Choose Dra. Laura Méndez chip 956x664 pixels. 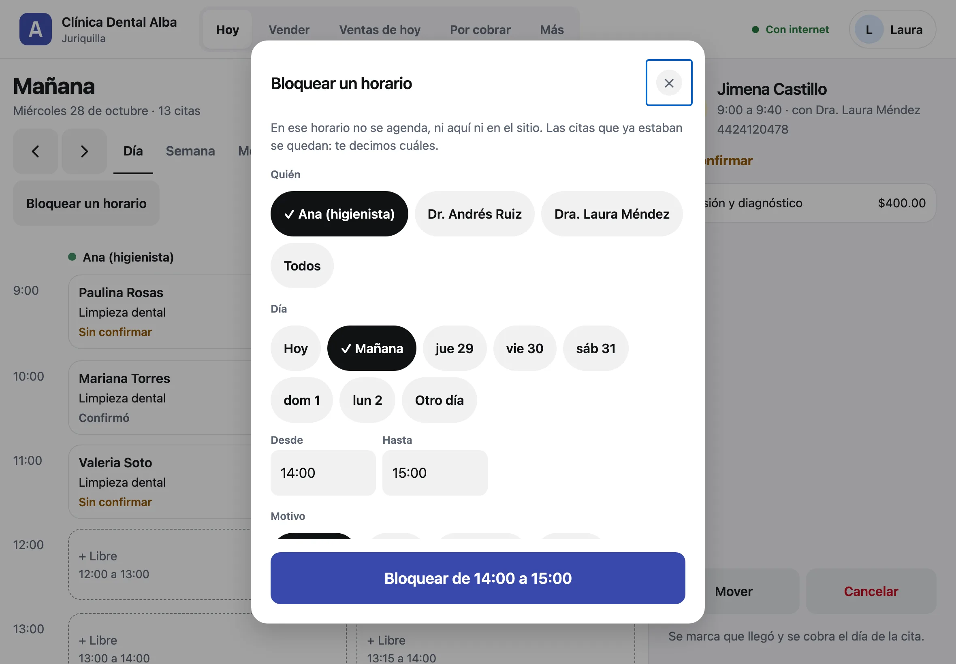pos(611,214)
